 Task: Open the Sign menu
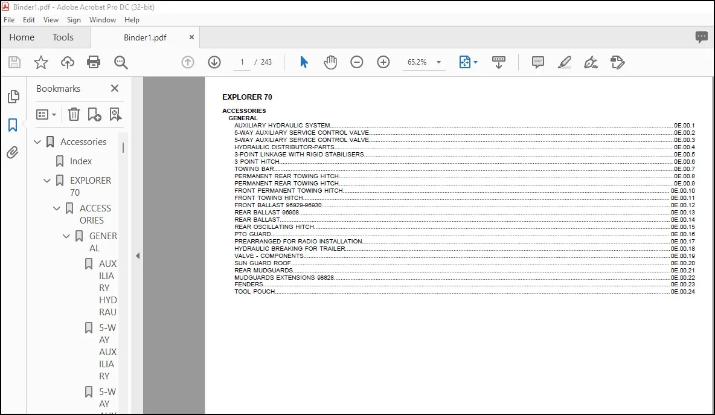[74, 19]
